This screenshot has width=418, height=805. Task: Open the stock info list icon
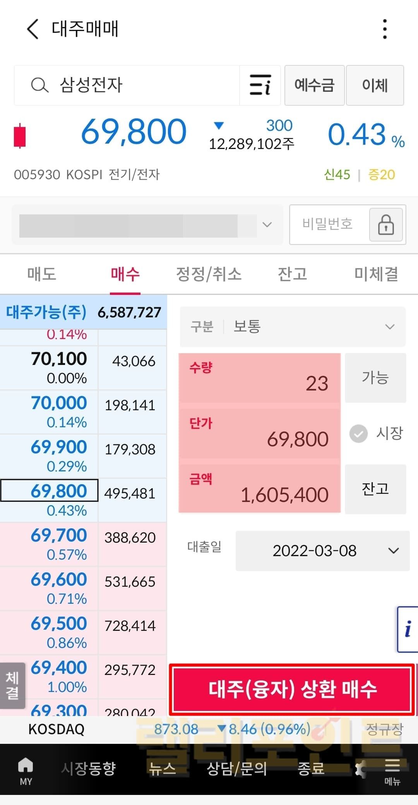click(260, 85)
